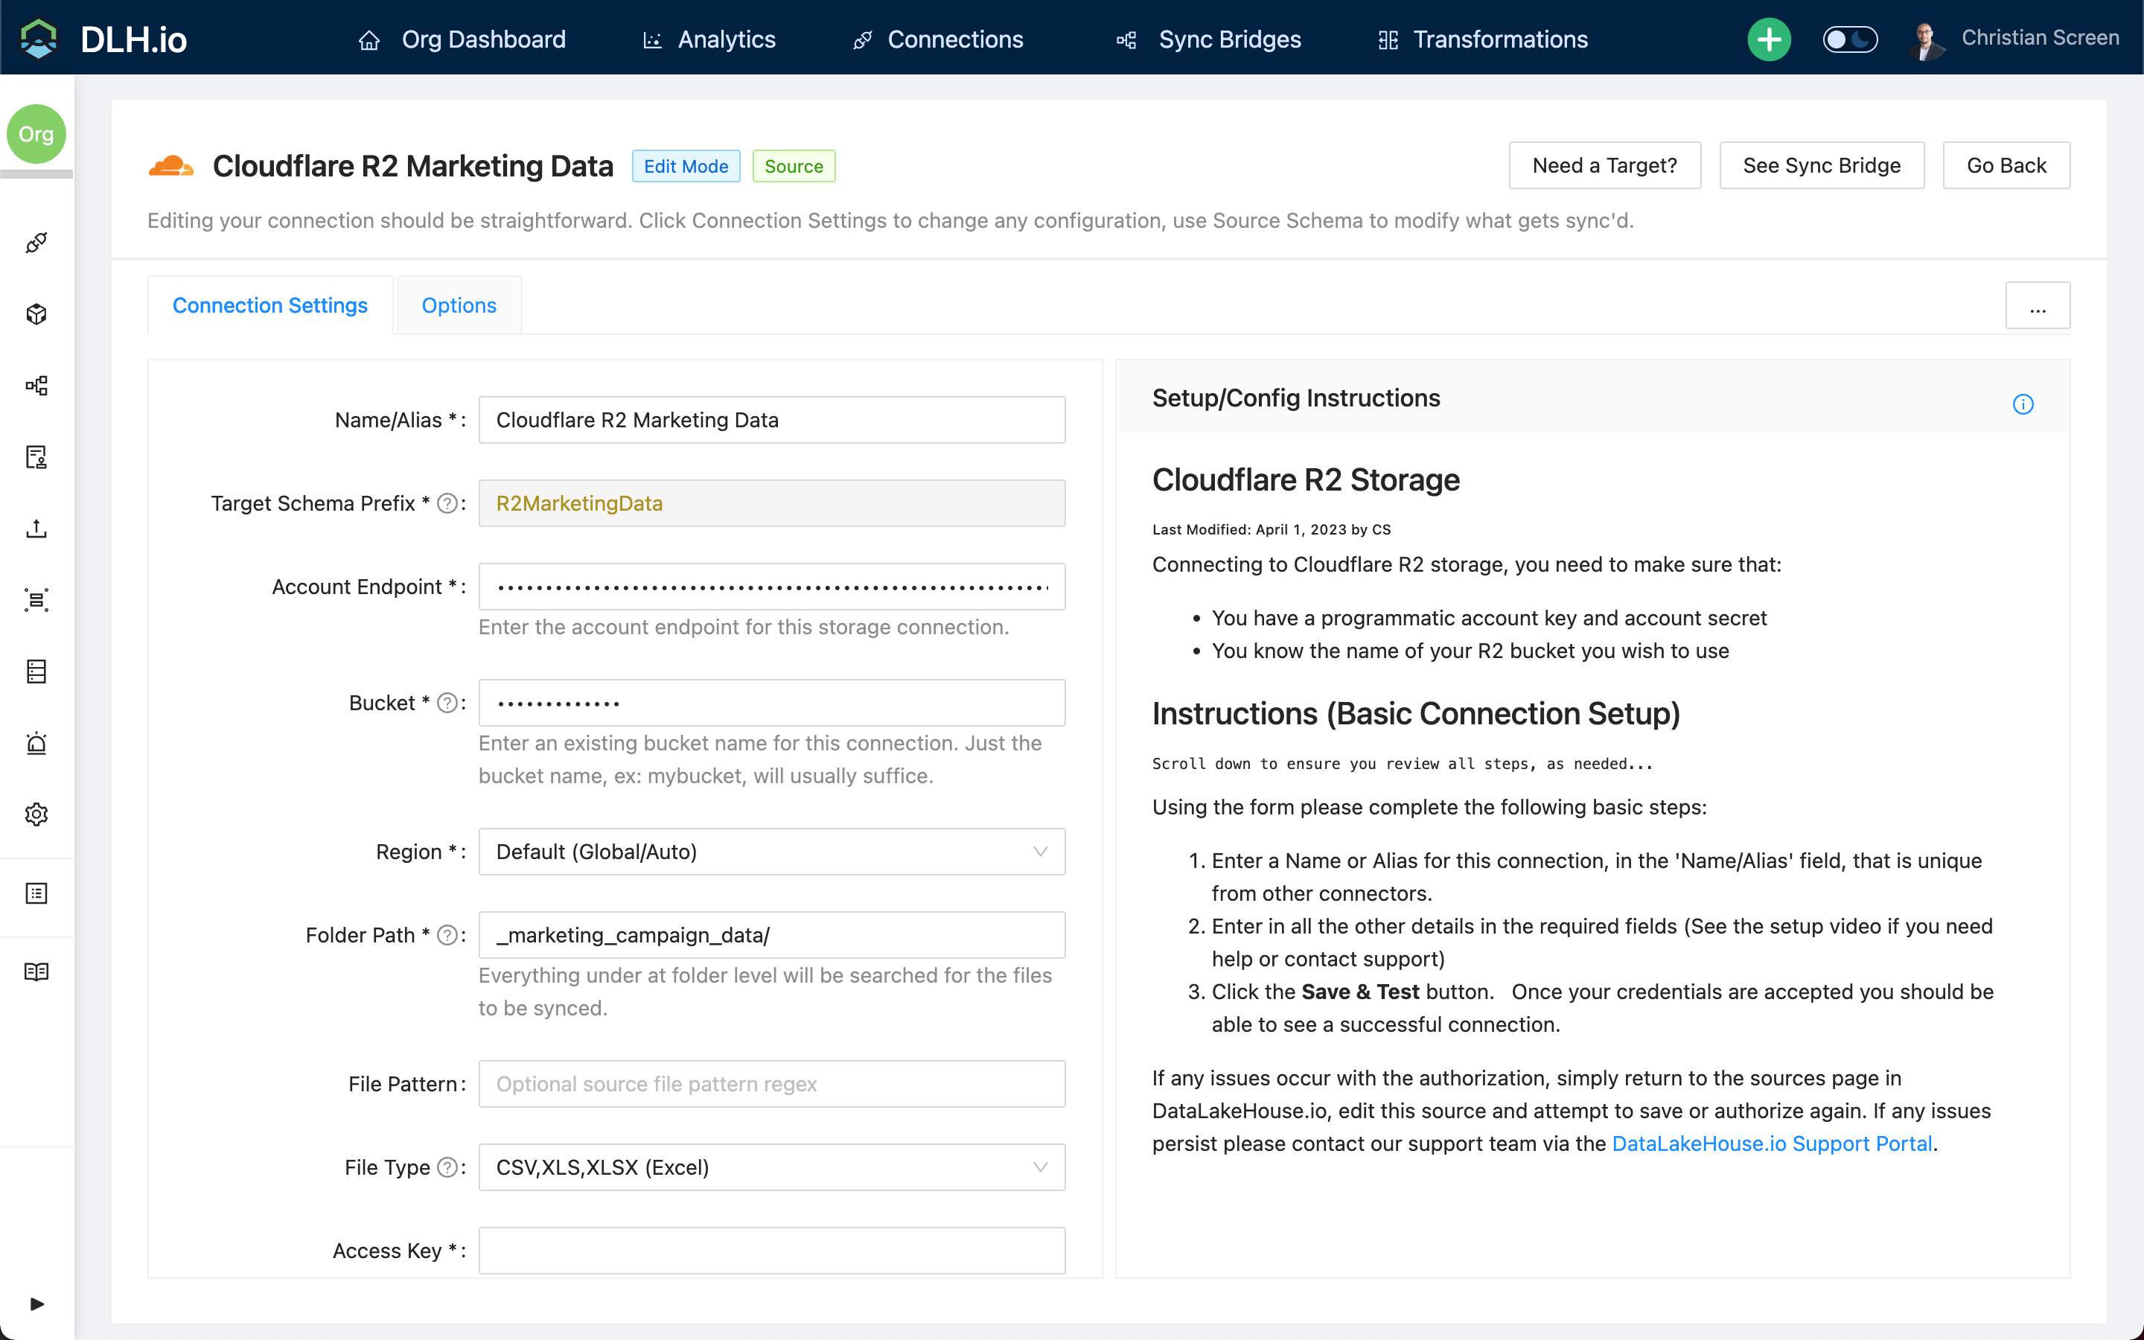2144x1340 pixels.
Task: Open the plug connections sidebar icon
Action: tap(36, 243)
